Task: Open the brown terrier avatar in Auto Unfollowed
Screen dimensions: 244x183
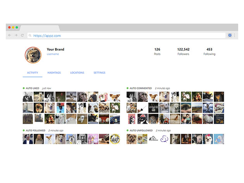Action: [132, 139]
